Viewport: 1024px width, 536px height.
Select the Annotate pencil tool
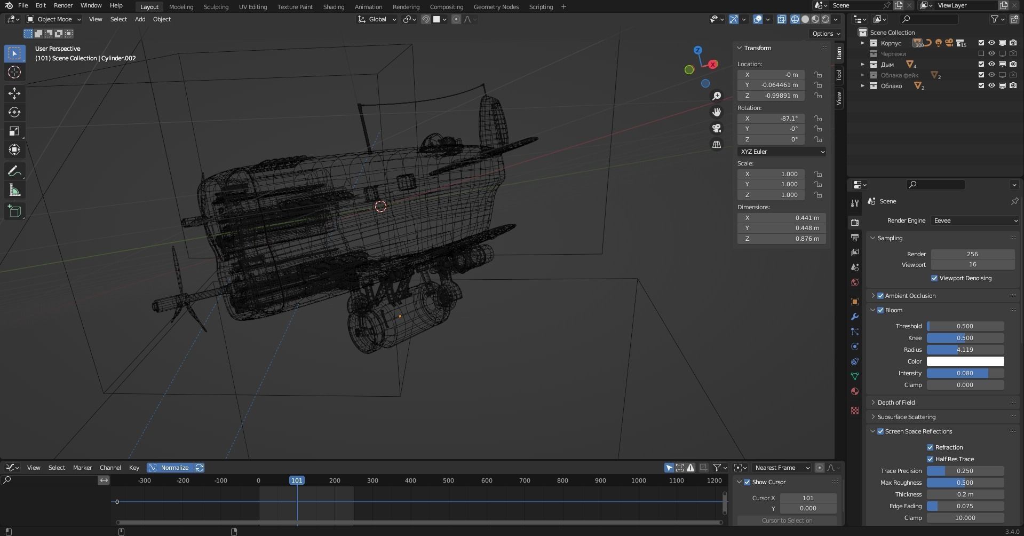[14, 171]
